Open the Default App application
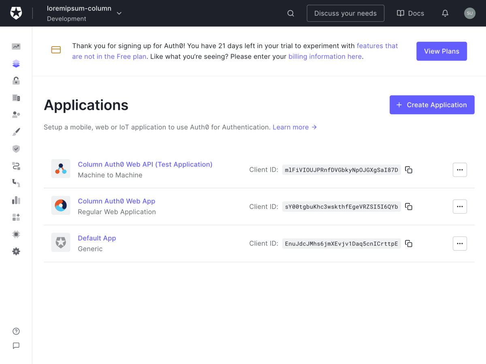 coord(97,238)
